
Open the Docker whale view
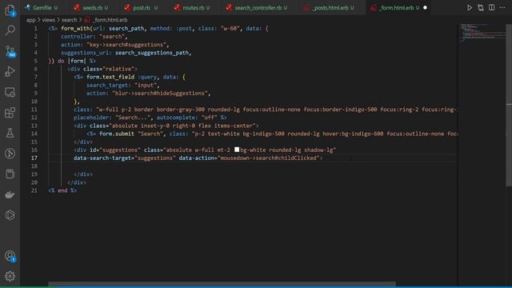tap(10, 194)
